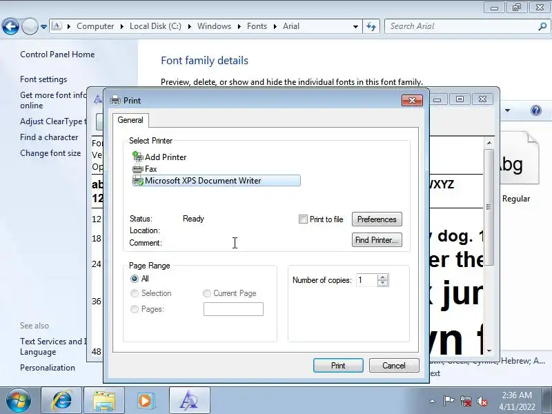Image resolution: width=552 pixels, height=414 pixels.
Task: Increase number of copies spinner up
Action: (x=383, y=277)
